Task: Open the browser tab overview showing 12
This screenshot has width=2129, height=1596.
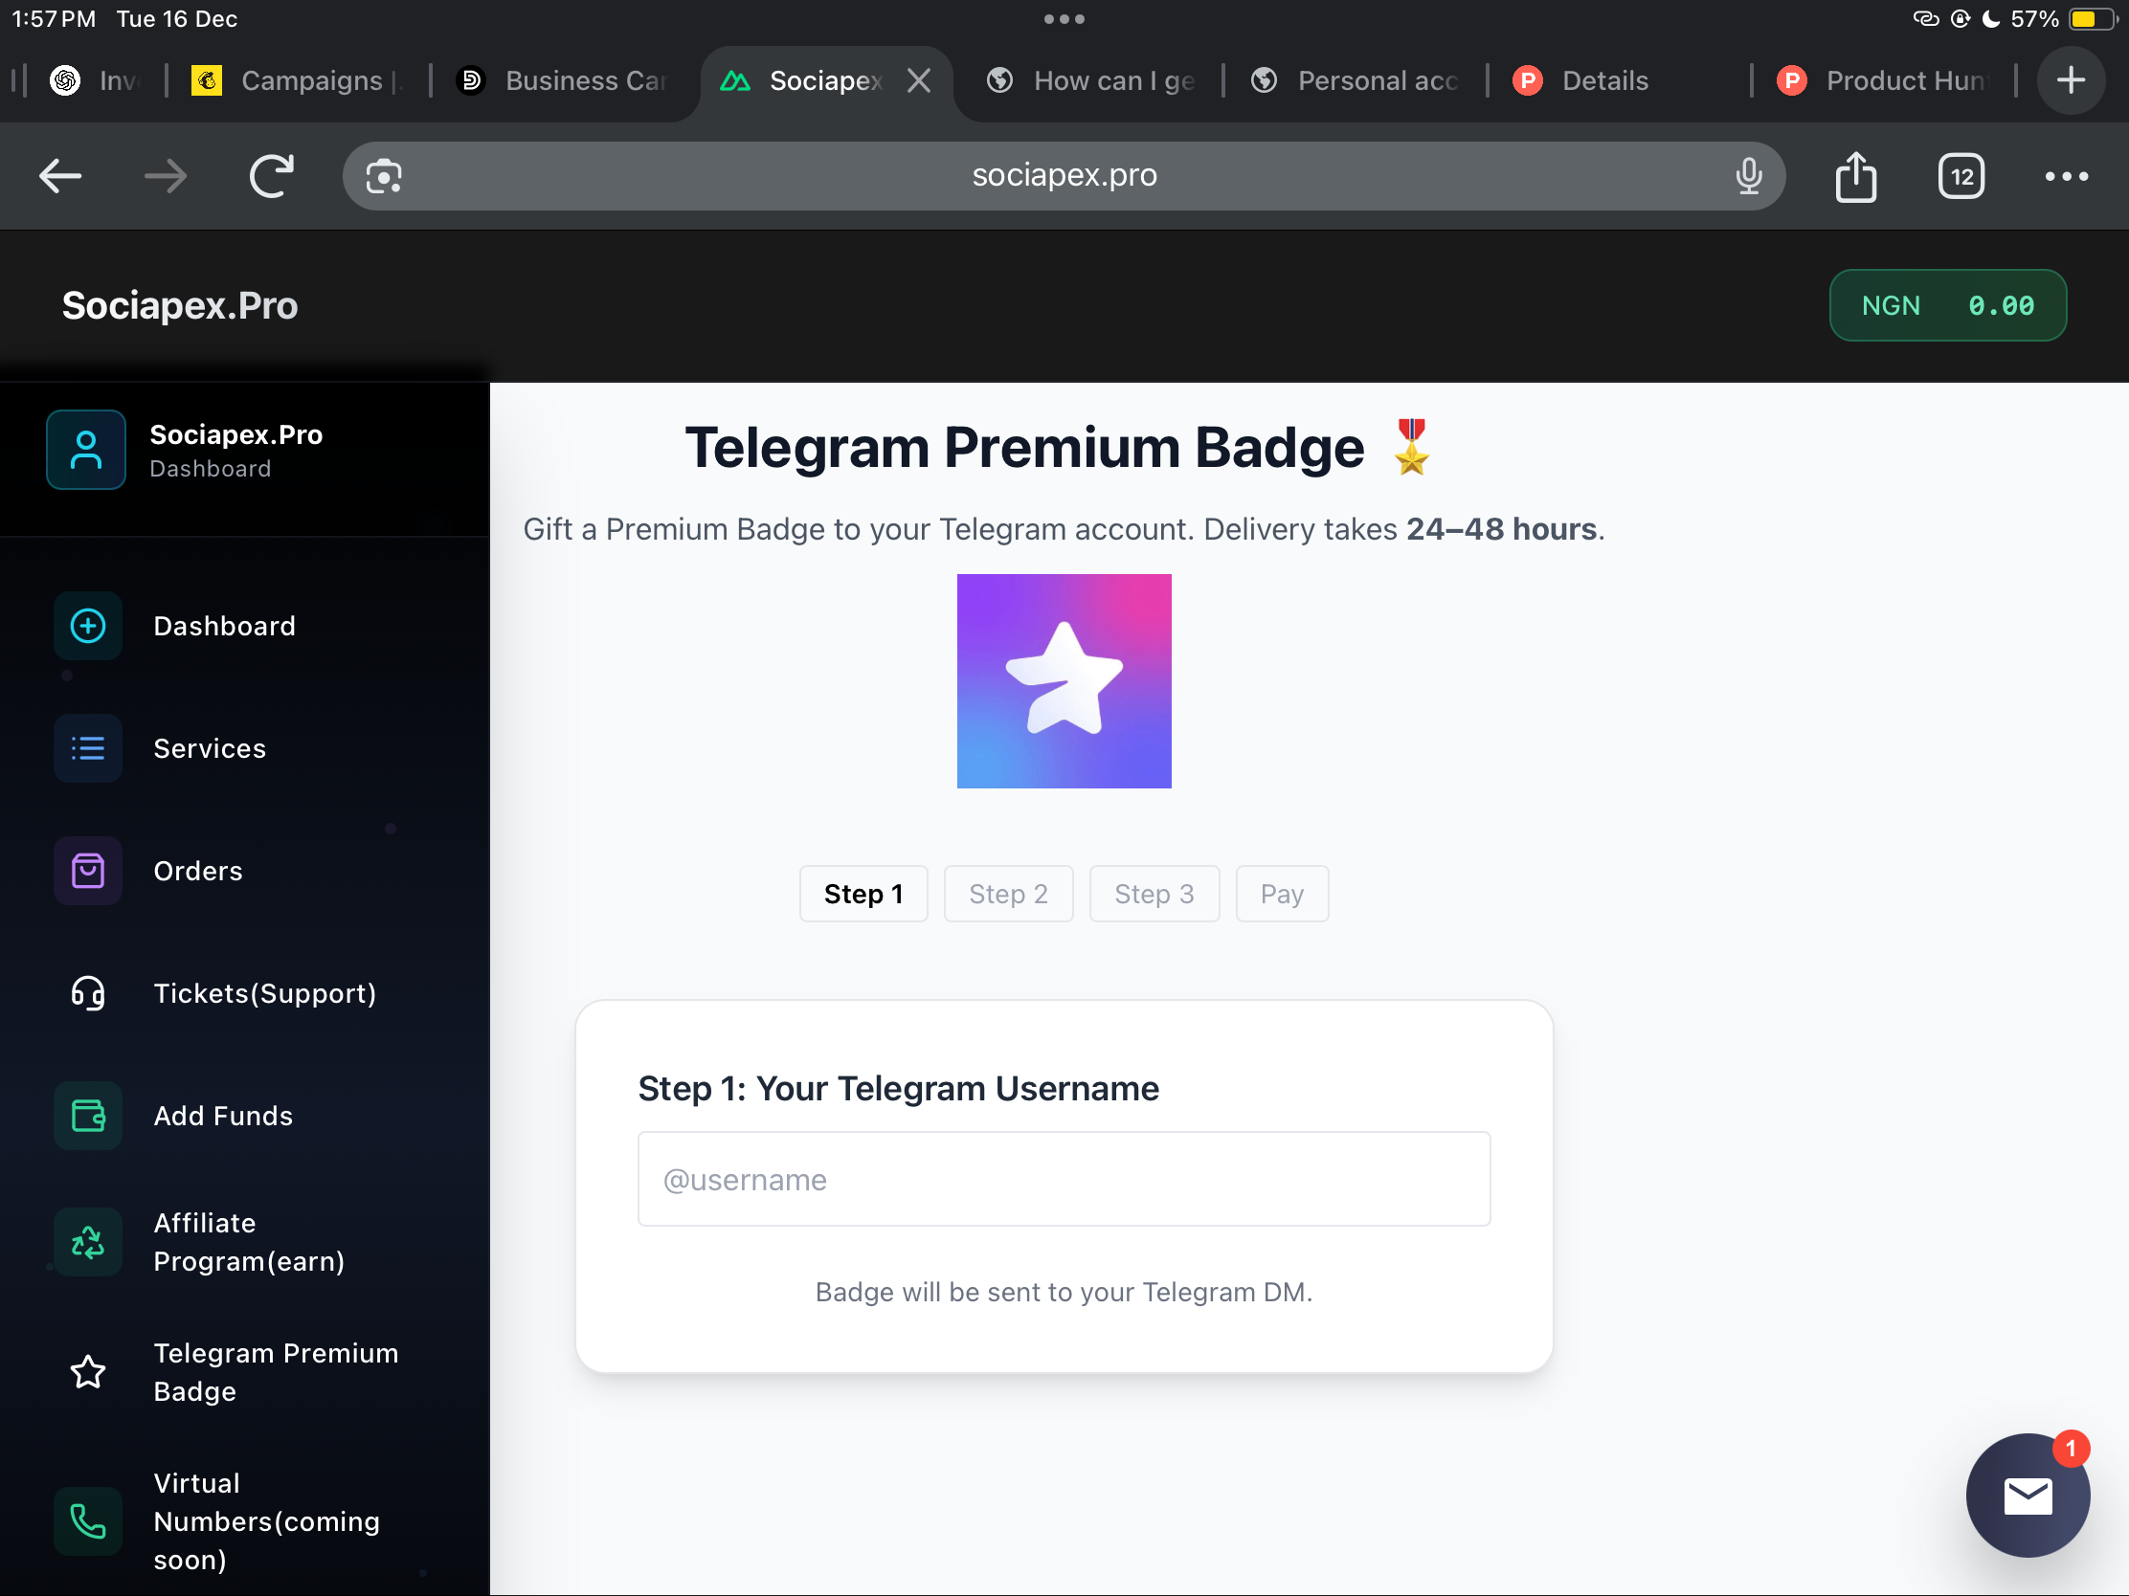Action: [1961, 175]
